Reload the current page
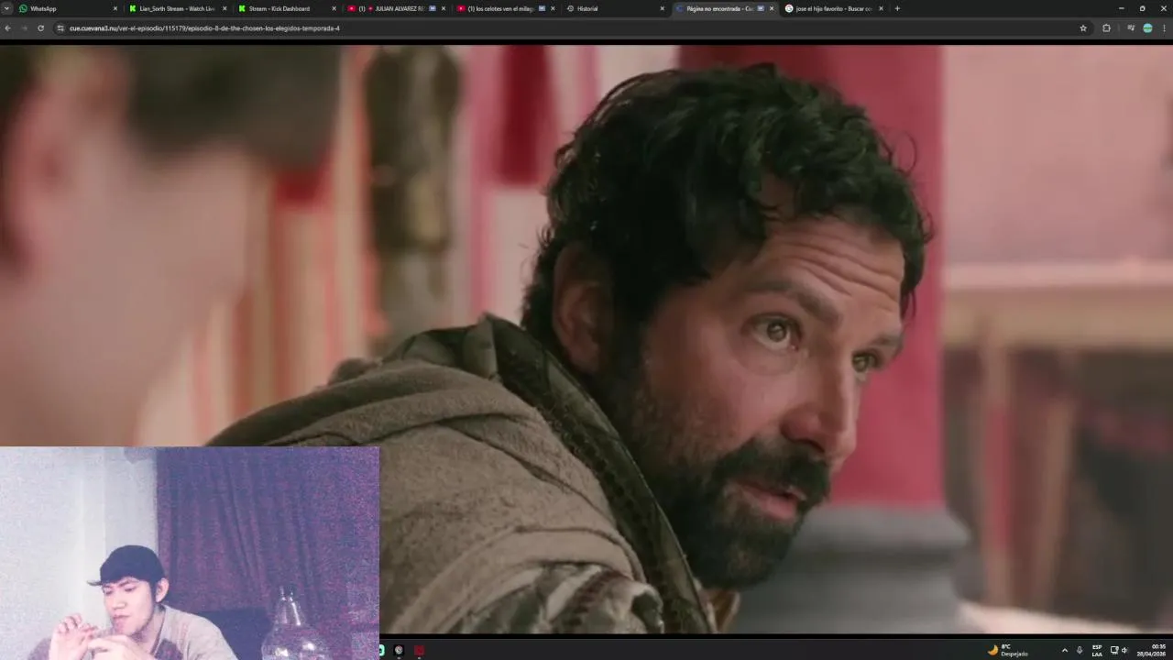This screenshot has width=1173, height=660. click(40, 28)
